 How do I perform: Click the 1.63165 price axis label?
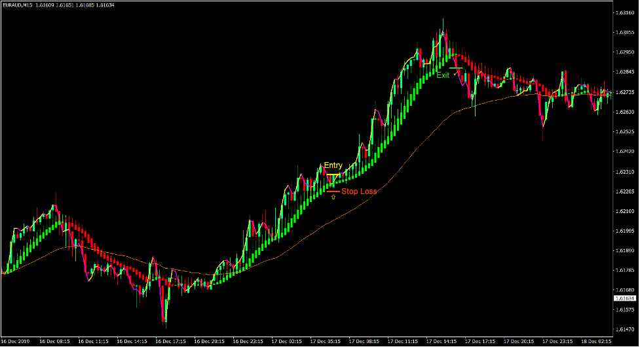pyautogui.click(x=624, y=12)
